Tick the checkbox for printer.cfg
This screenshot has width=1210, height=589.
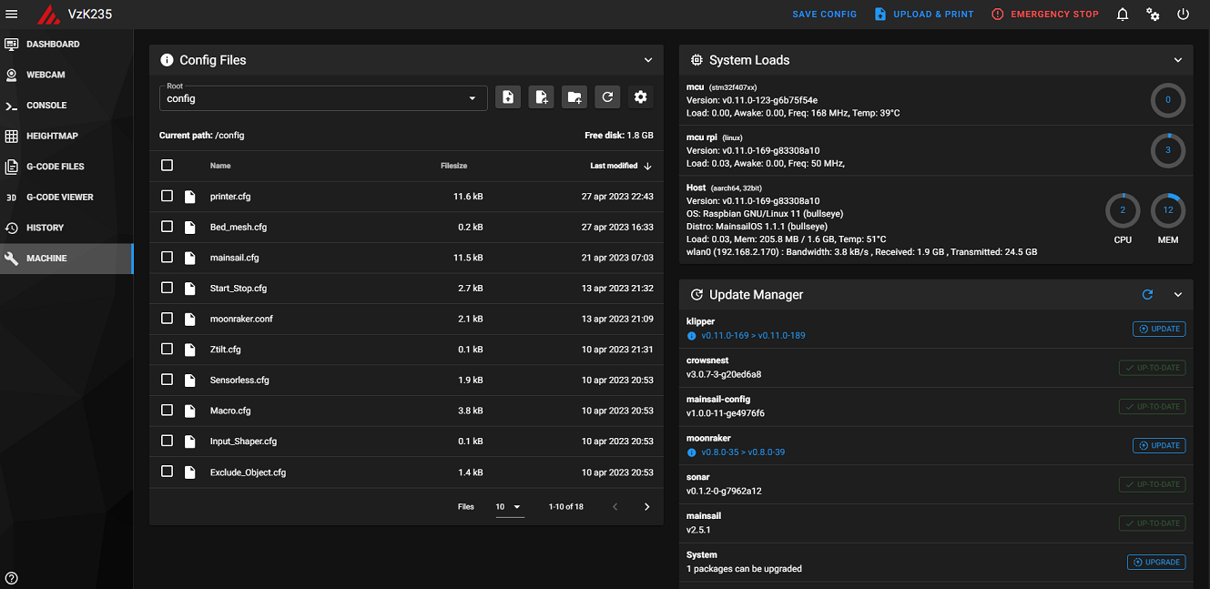click(x=167, y=196)
